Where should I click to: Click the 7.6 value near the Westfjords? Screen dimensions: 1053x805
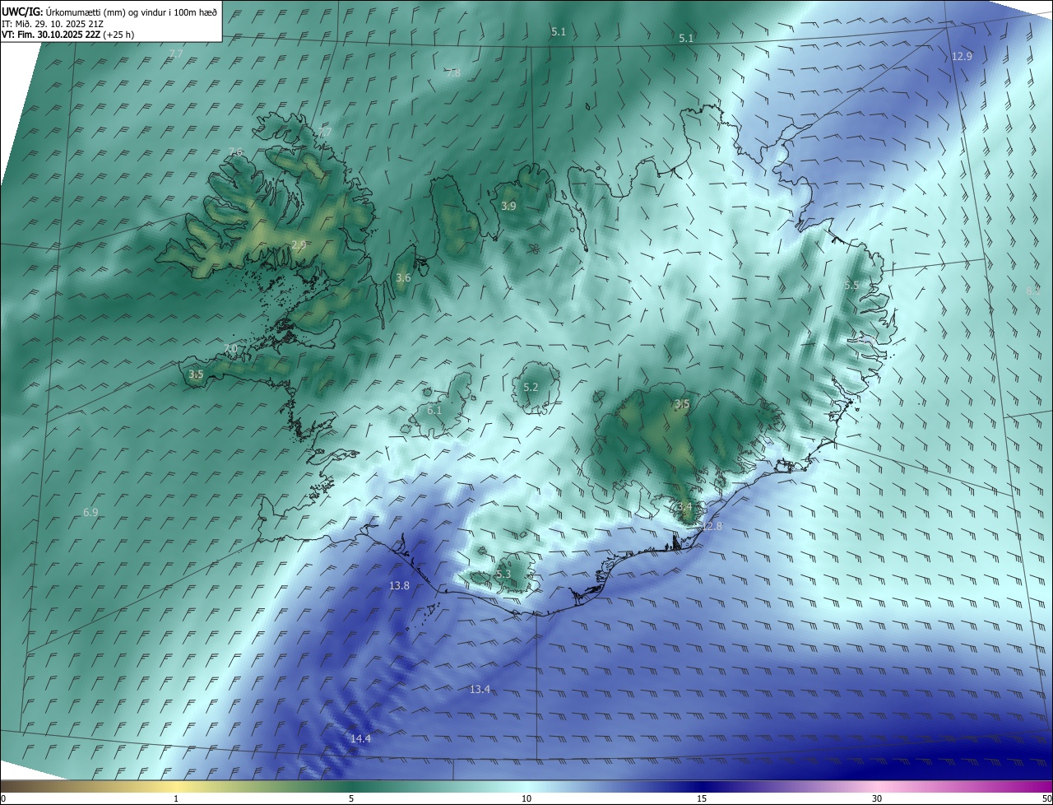236,151
